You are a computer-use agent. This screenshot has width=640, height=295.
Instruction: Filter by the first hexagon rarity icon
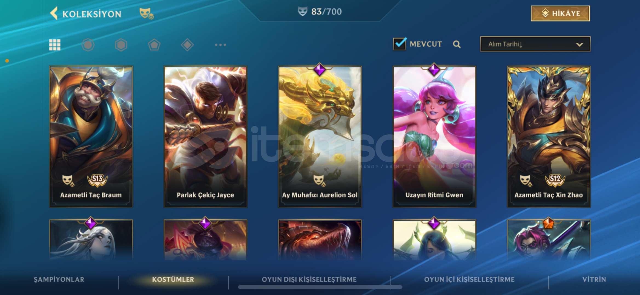tap(88, 45)
